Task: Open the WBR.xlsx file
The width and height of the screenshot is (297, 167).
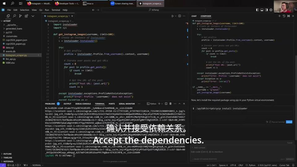Action: point(21,63)
